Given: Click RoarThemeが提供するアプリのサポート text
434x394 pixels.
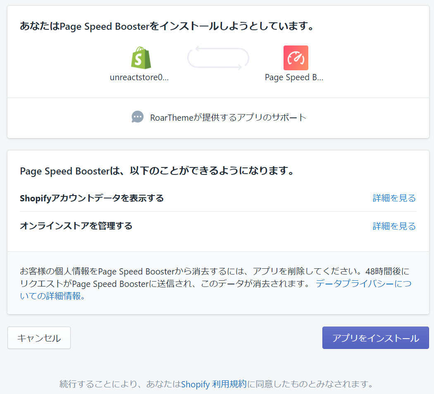Looking at the screenshot, I should (x=228, y=117).
